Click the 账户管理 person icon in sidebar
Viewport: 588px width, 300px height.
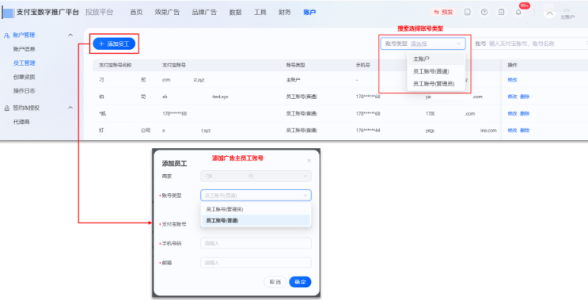coord(6,36)
